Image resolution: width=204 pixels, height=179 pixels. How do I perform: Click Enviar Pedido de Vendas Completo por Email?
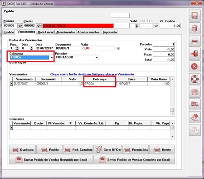pyautogui.click(x=134, y=159)
